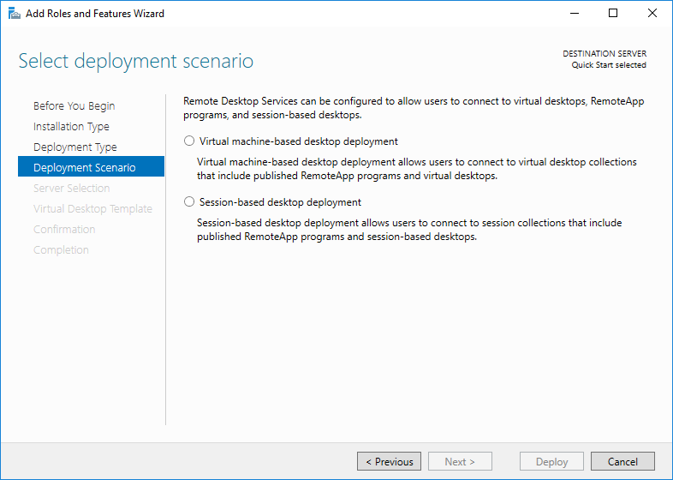Click the Server Manager wizard title icon

[15, 14]
